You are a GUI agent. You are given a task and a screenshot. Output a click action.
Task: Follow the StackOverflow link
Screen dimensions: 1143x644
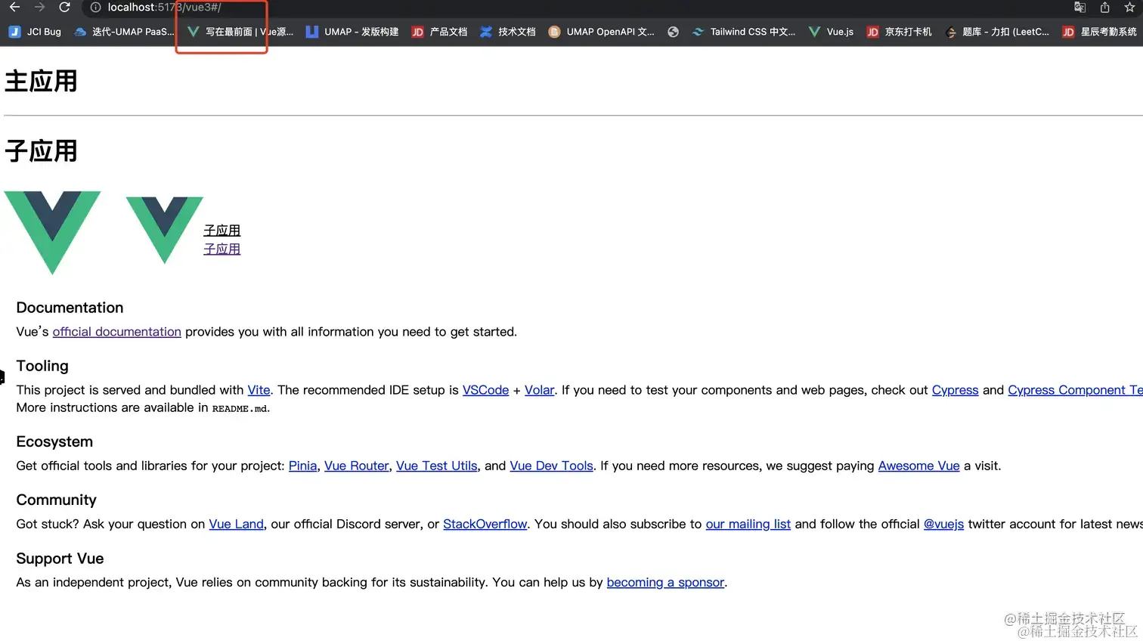coord(485,524)
